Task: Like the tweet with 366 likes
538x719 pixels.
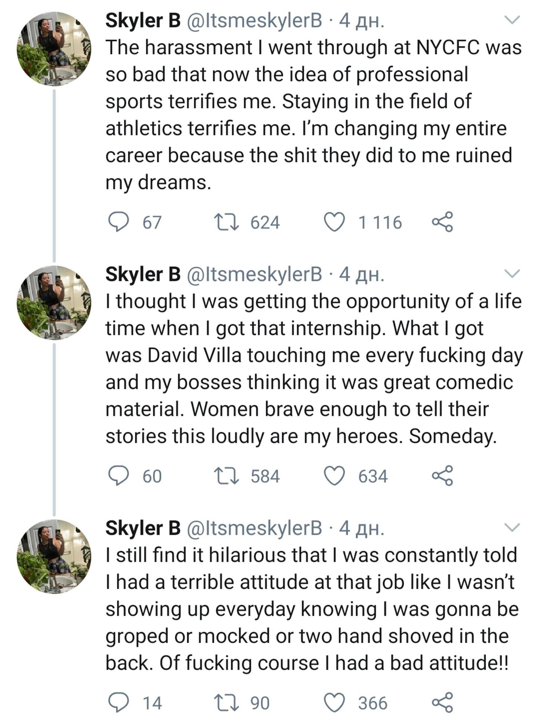Action: click(x=335, y=703)
